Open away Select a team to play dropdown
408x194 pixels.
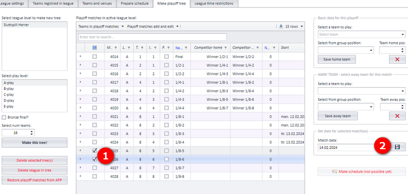(362, 91)
